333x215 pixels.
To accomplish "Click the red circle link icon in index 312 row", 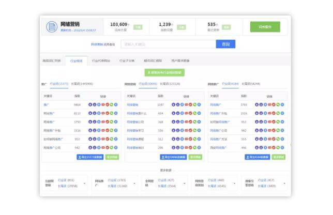I will coord(190,139).
